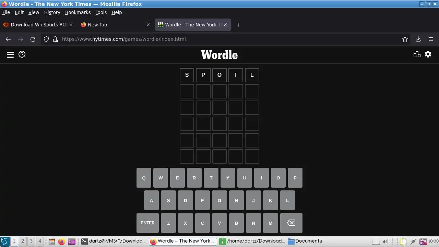
Task: Click the Q key on the Wordle keyboard
Action: tap(144, 178)
